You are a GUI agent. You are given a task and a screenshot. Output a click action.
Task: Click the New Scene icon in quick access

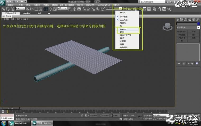8,2
